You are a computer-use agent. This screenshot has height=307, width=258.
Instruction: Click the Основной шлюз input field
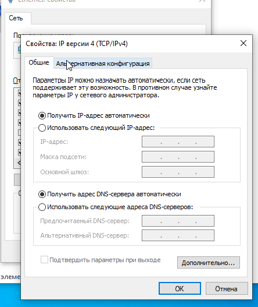pyautogui.click(x=178, y=172)
